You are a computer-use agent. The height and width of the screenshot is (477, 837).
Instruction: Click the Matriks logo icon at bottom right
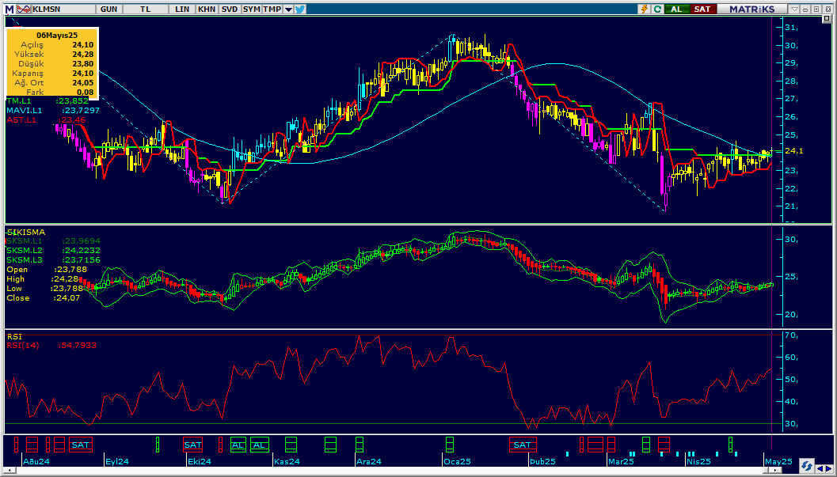click(806, 468)
